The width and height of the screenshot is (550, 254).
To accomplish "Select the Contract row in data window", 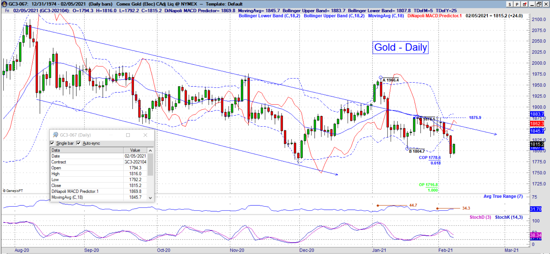I will click(99, 162).
